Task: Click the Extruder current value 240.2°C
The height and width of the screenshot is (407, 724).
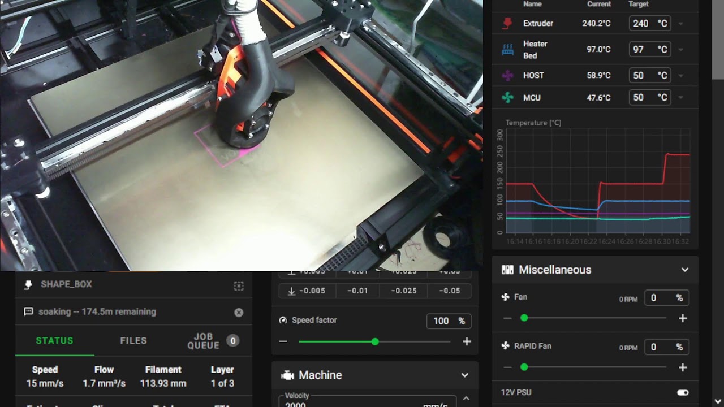Action: click(596, 24)
